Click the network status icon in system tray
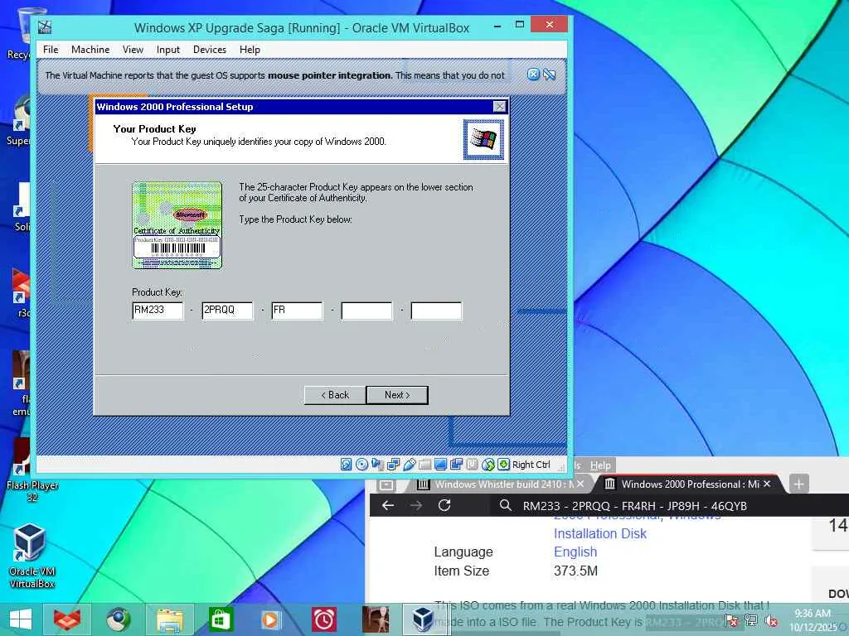Viewport: 849px width, 636px height. point(751,620)
